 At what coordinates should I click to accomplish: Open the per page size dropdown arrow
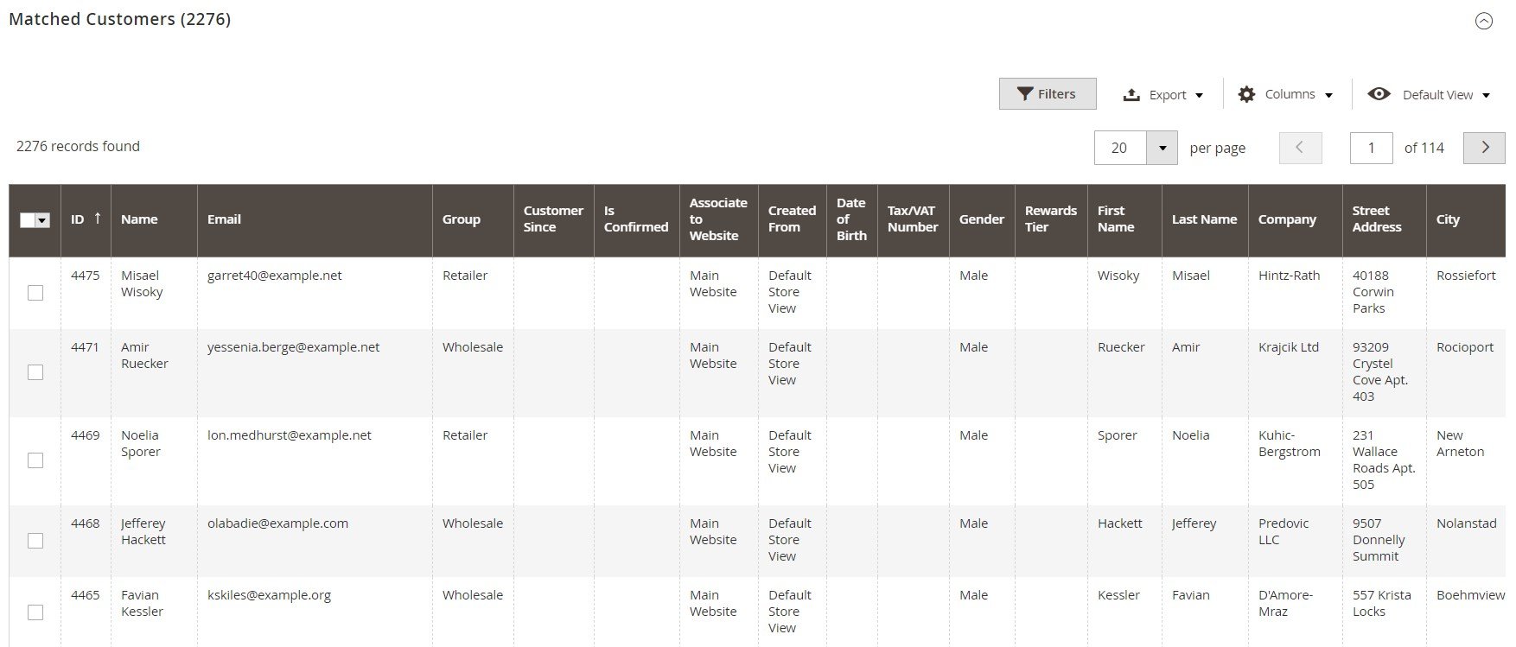[x=1162, y=148]
